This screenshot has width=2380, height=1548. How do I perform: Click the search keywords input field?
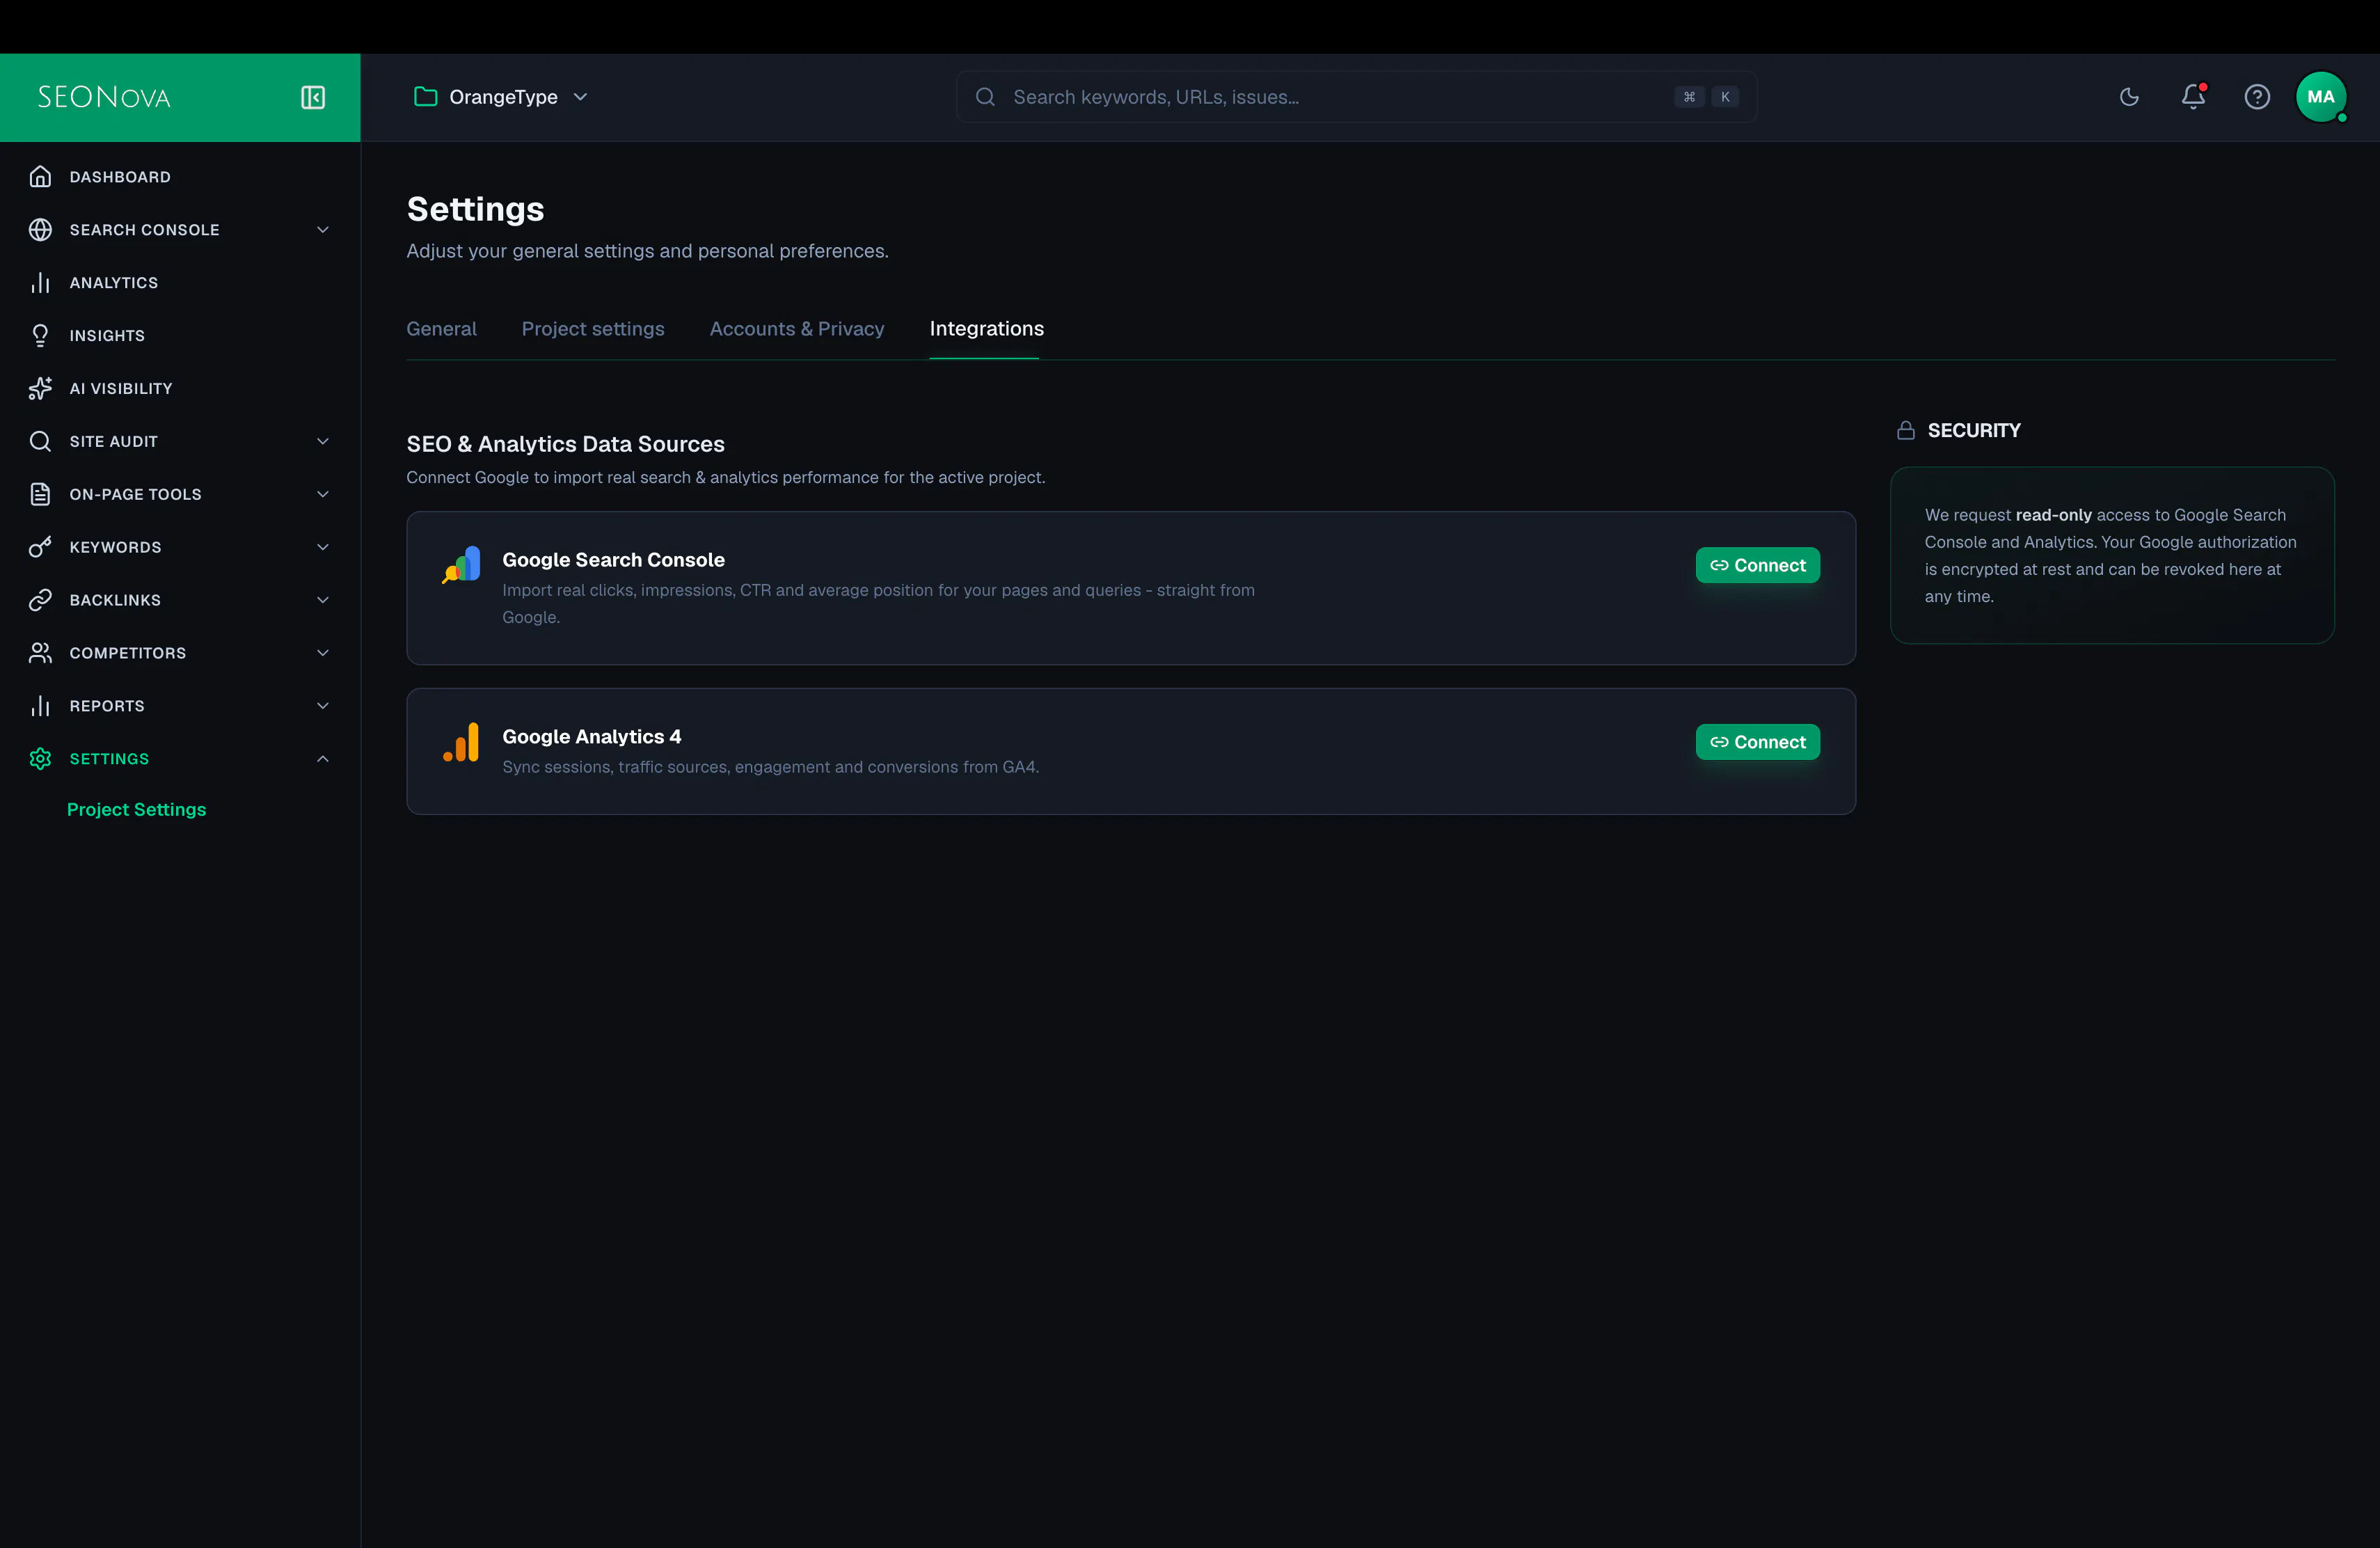[x=1356, y=97]
